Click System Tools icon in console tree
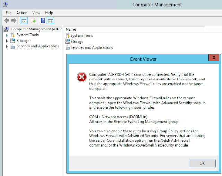 12,35
